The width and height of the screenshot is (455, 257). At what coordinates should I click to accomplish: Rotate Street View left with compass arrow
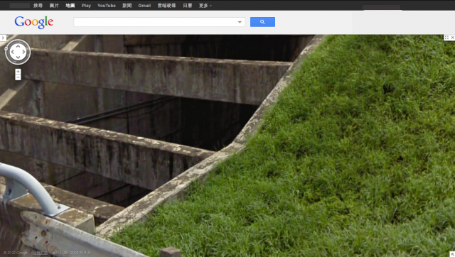coord(13,52)
